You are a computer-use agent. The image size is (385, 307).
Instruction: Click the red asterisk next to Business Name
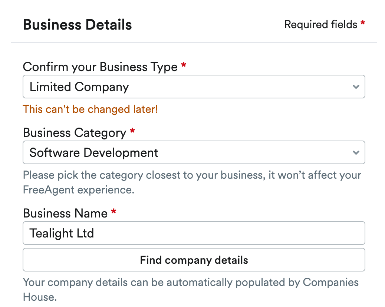[113, 212]
